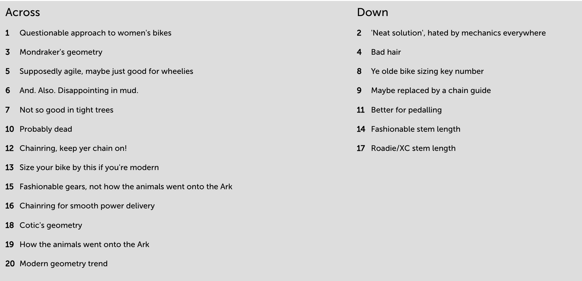
Task: Click the 'Better for pedalling' clue
Action: [x=406, y=110]
